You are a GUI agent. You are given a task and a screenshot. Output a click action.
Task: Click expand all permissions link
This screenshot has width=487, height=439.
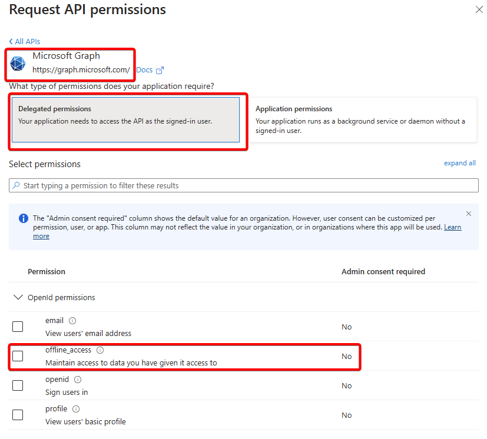click(460, 163)
